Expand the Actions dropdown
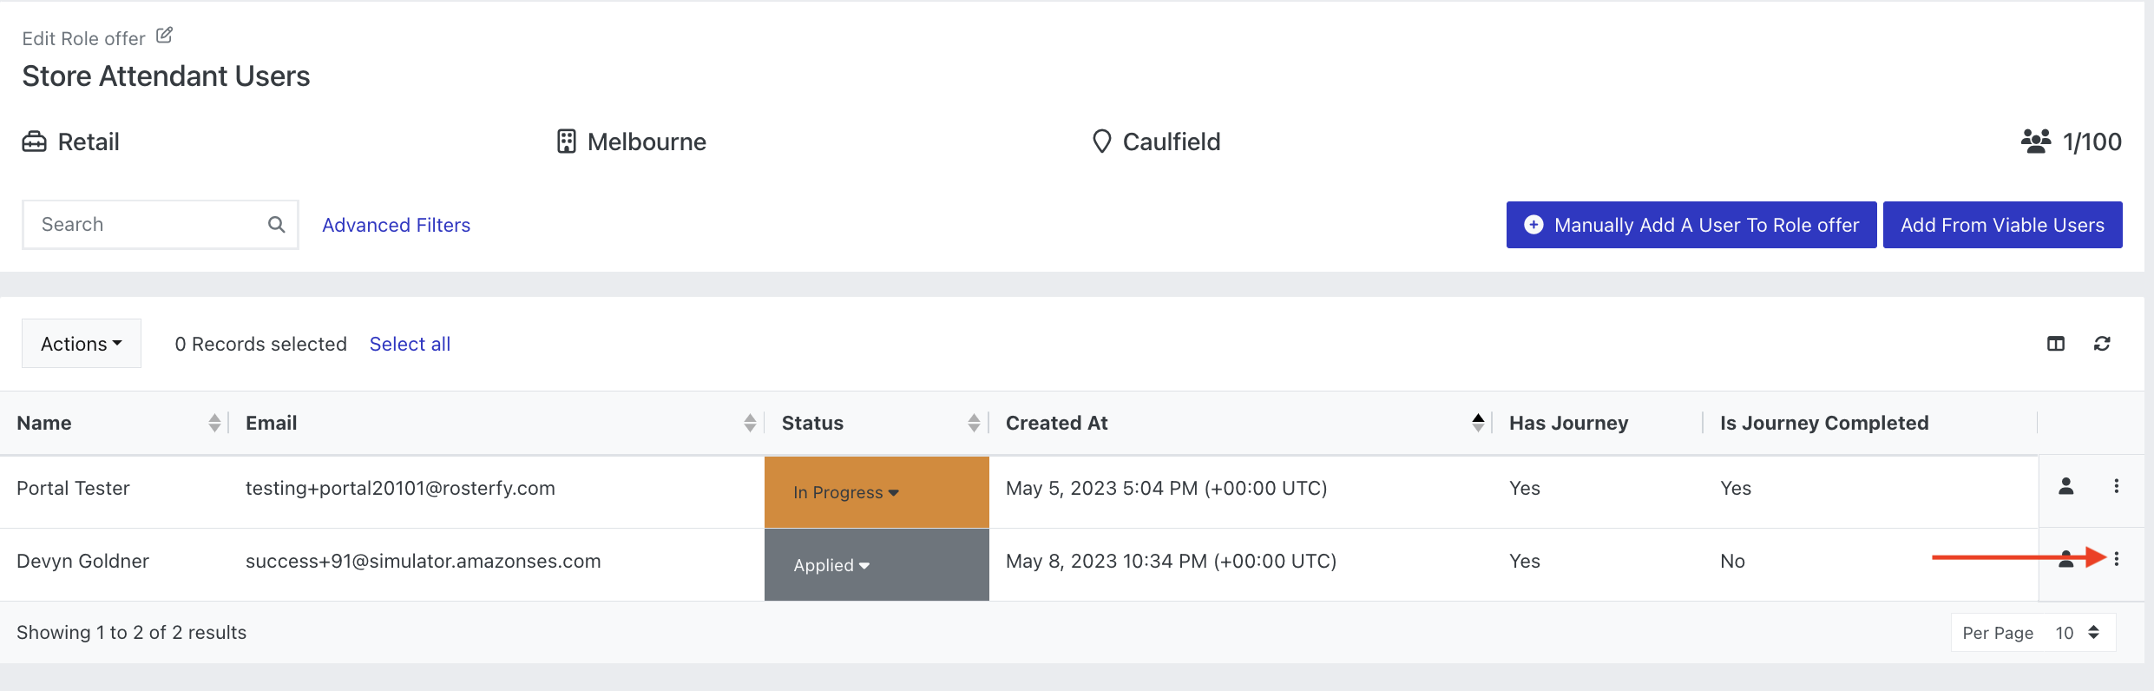The height and width of the screenshot is (691, 2154). click(x=82, y=344)
